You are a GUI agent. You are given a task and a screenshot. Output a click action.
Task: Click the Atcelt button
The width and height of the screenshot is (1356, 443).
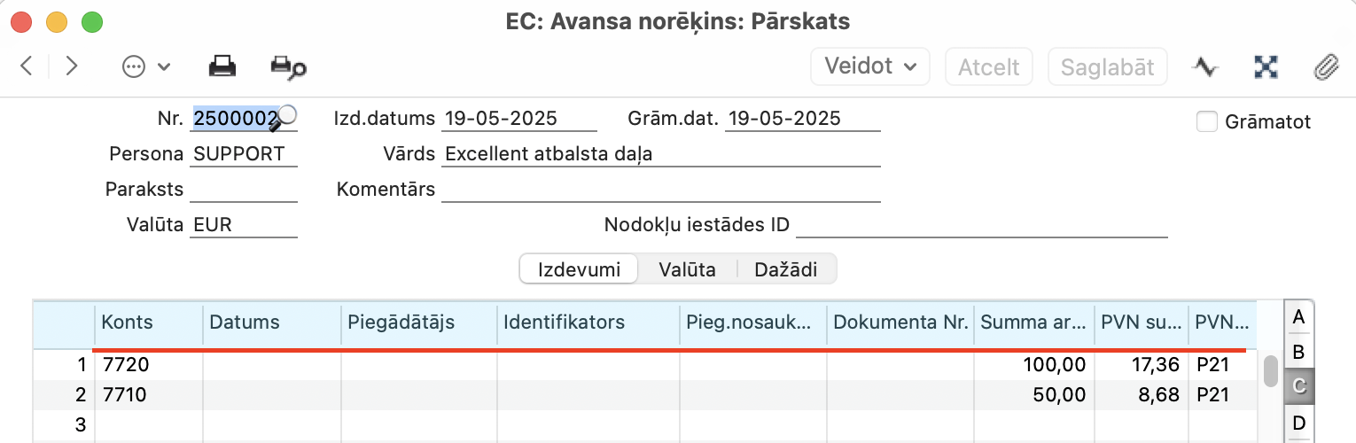pyautogui.click(x=989, y=66)
